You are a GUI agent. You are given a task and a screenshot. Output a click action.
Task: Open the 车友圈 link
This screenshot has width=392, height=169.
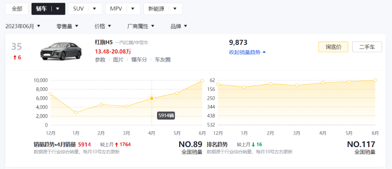tap(162, 60)
